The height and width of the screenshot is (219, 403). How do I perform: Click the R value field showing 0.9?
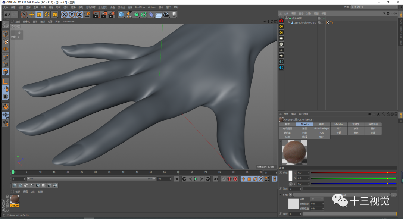[x=303, y=173]
